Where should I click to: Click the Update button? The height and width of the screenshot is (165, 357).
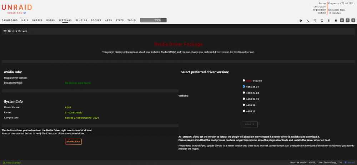click(250, 124)
